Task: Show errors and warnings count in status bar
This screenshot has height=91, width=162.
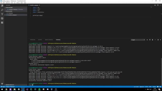Action: point(3,87)
